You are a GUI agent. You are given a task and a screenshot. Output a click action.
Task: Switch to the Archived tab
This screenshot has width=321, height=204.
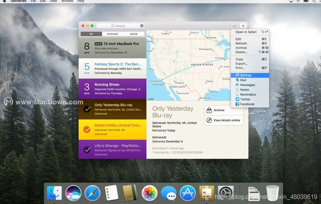click(113, 34)
